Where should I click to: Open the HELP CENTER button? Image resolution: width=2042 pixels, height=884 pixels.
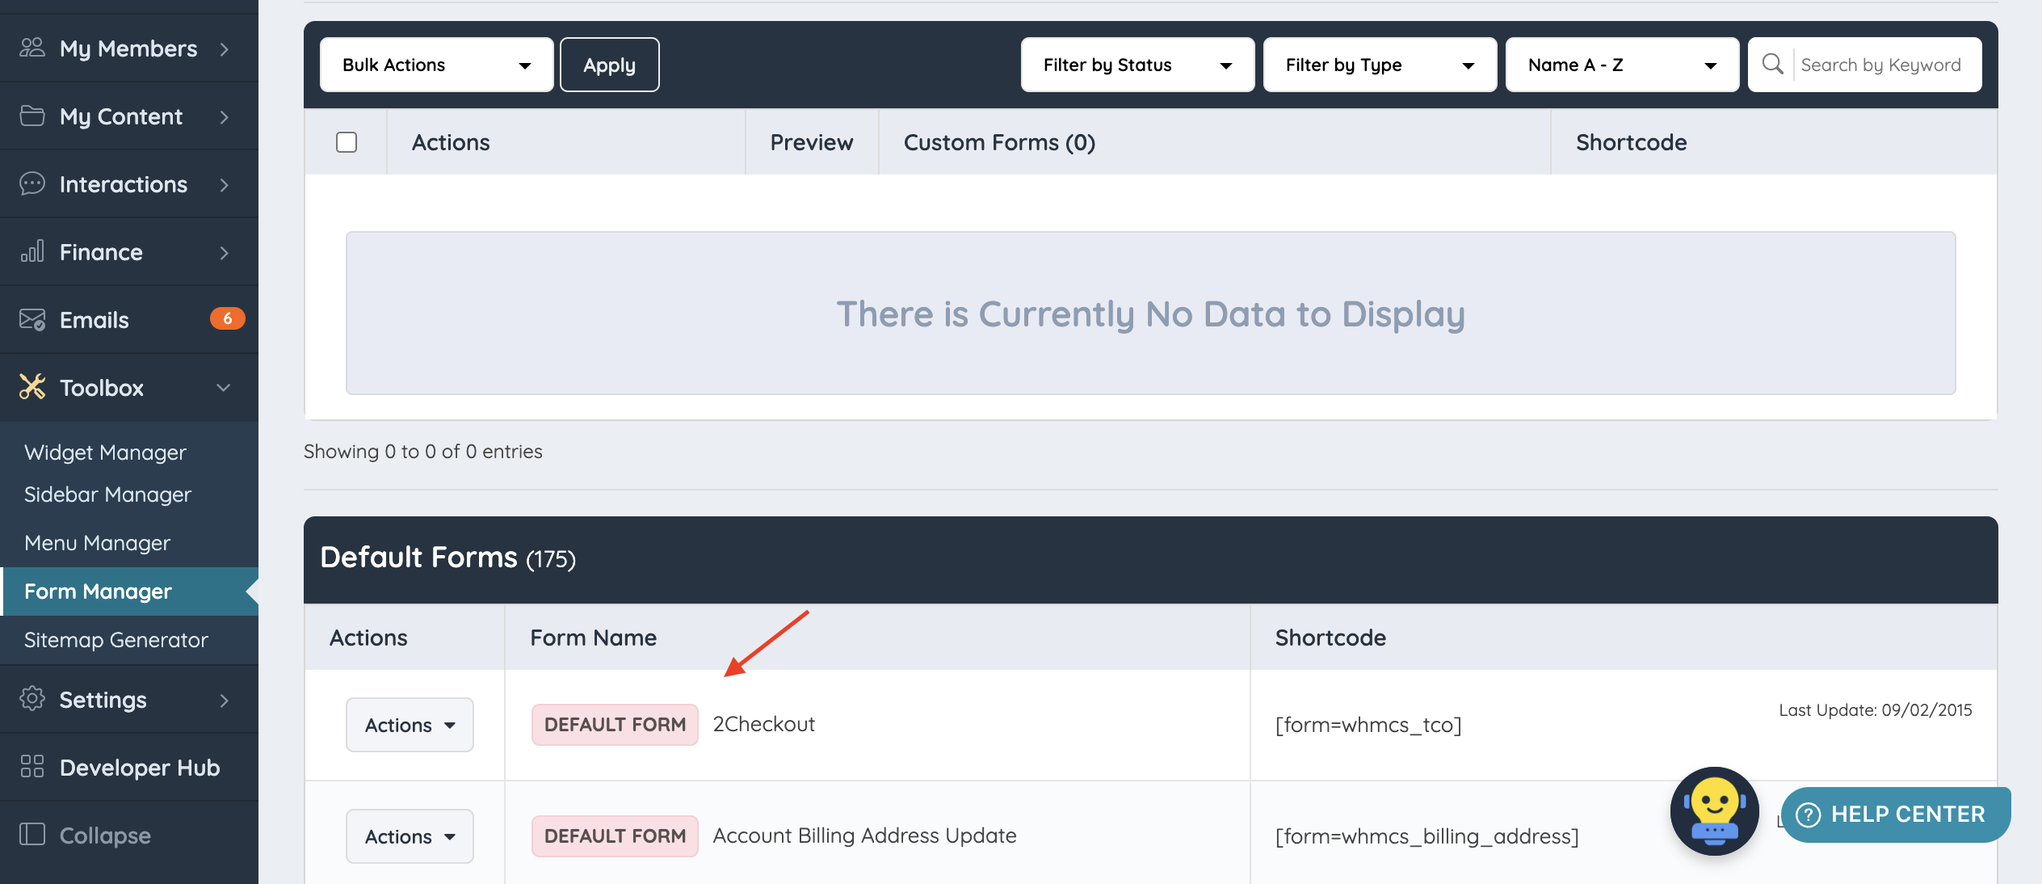(1895, 814)
